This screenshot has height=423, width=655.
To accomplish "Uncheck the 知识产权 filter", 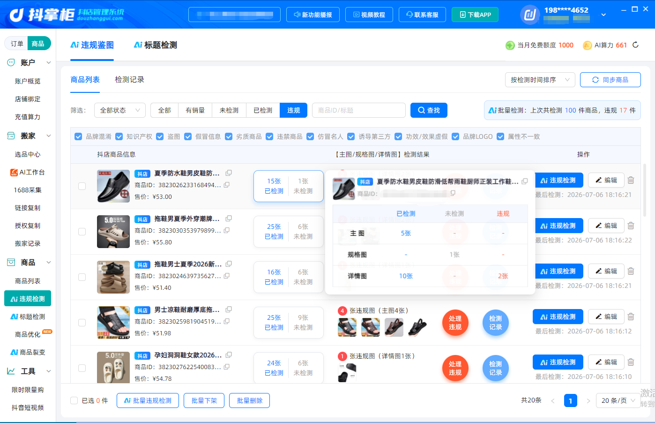I will (x=119, y=136).
